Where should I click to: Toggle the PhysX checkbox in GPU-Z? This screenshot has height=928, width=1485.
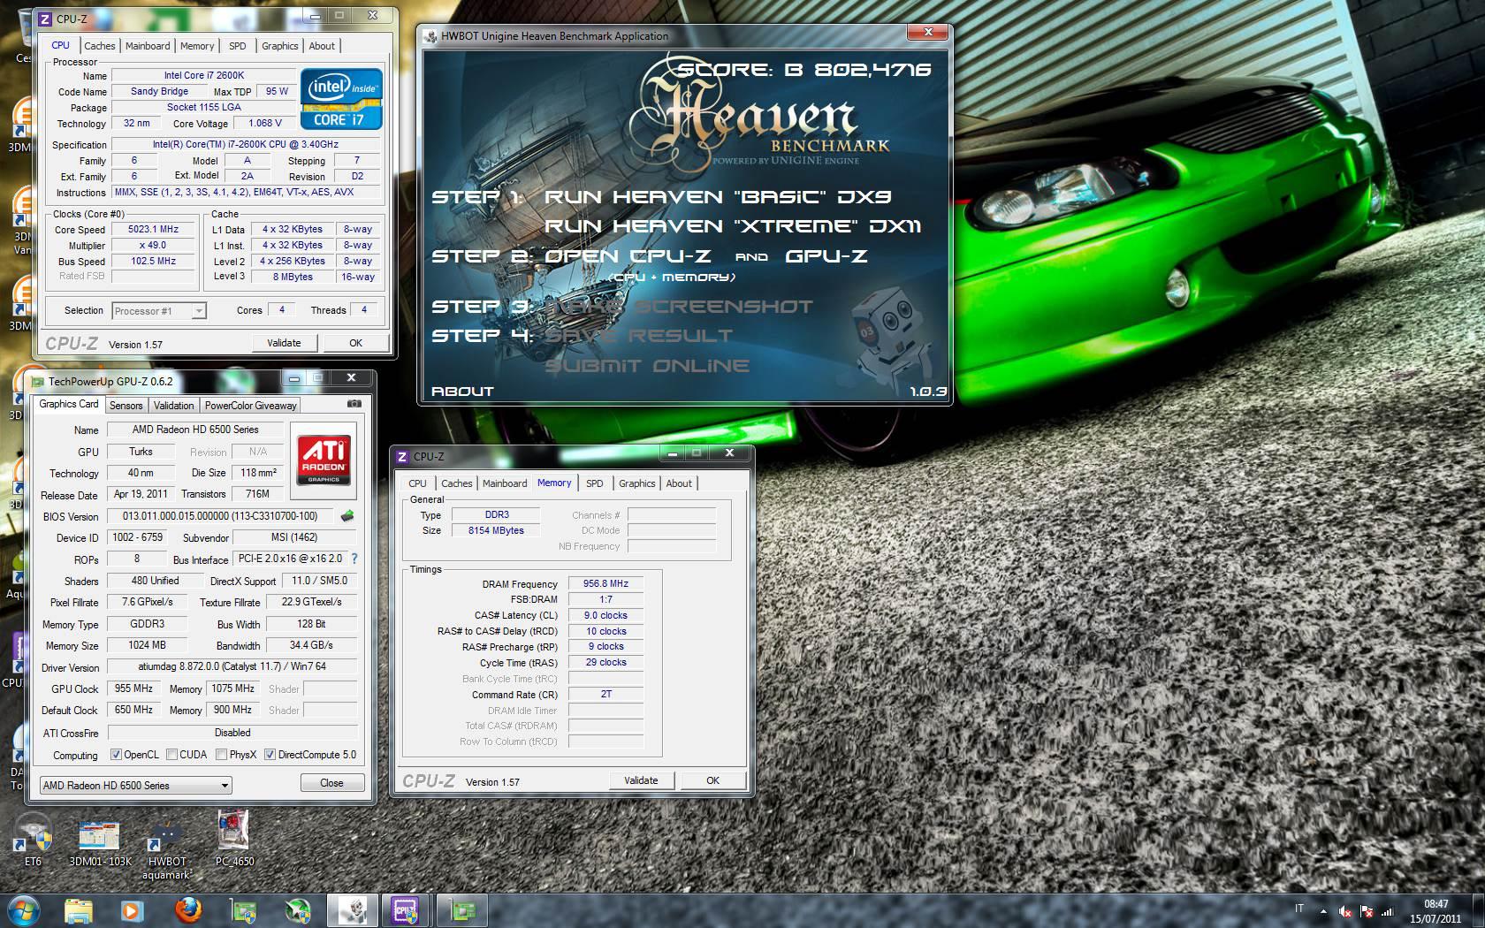pyautogui.click(x=221, y=755)
